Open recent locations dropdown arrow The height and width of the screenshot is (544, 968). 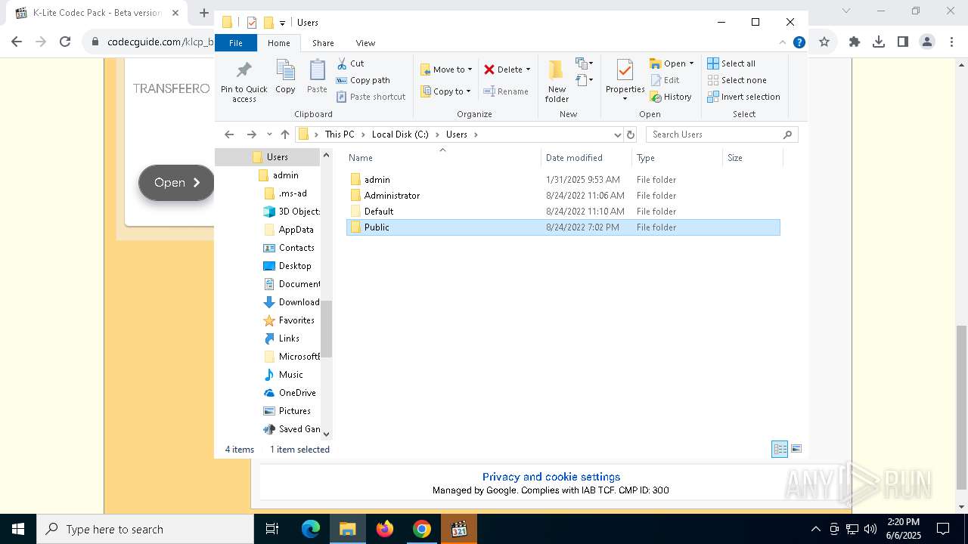pos(269,134)
